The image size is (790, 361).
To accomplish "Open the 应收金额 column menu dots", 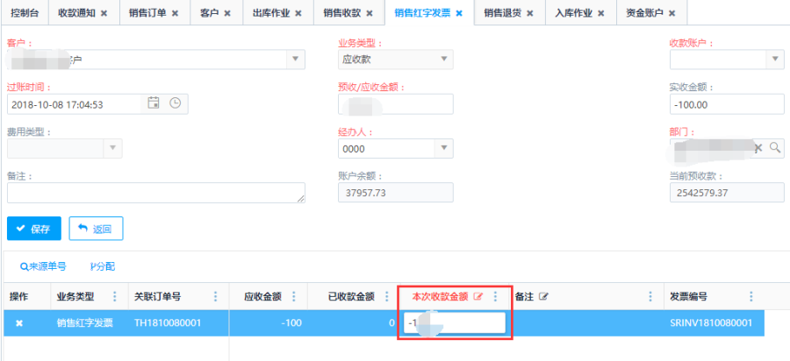I will pos(293,297).
